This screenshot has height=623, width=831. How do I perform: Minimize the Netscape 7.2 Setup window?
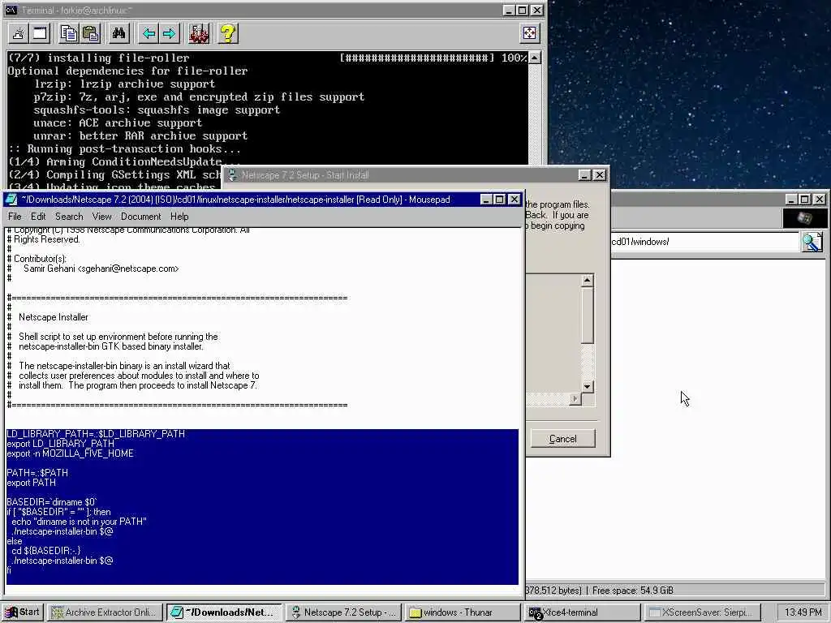tap(584, 175)
